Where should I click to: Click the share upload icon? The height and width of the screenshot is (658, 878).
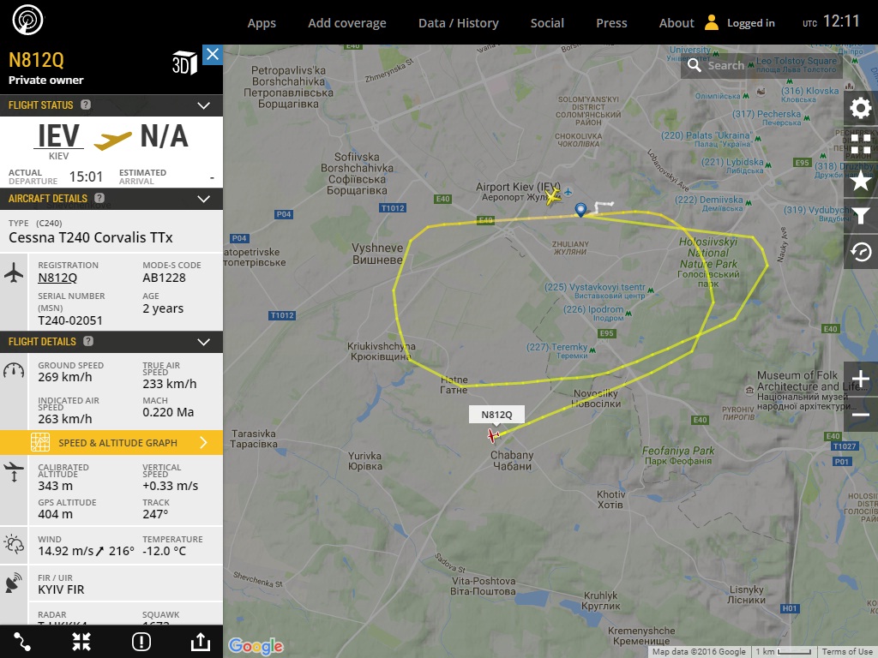pos(201,642)
